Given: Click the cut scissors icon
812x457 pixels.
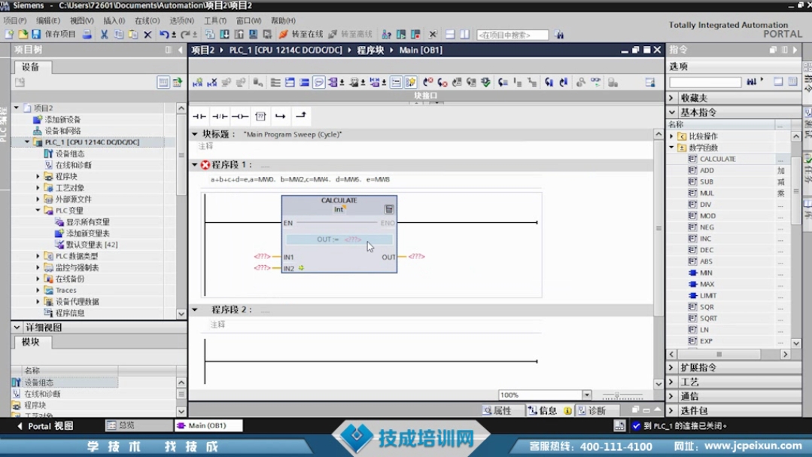Looking at the screenshot, I should tap(104, 34).
